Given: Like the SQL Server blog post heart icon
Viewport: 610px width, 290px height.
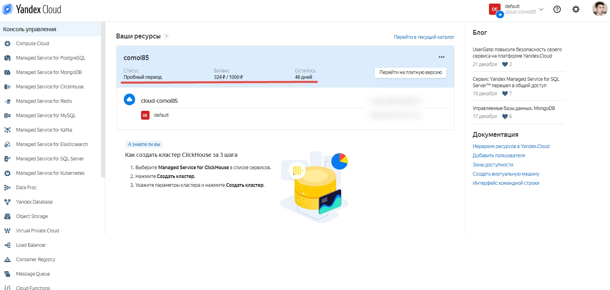Looking at the screenshot, I should point(505,94).
